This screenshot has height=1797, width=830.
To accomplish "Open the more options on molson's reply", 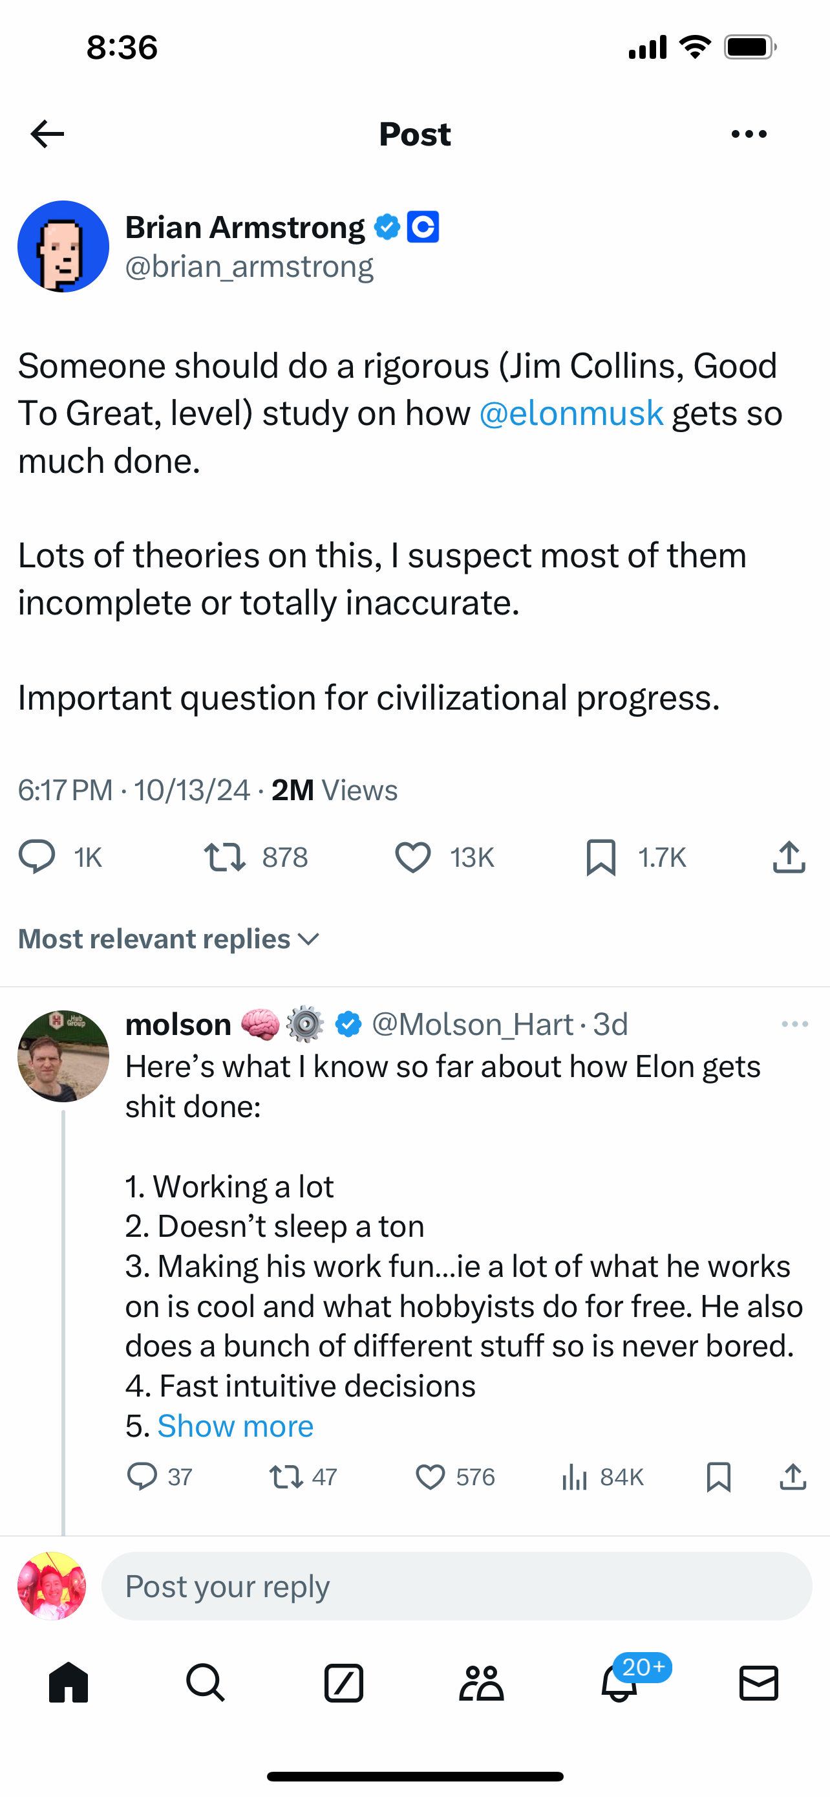I will (x=794, y=1024).
